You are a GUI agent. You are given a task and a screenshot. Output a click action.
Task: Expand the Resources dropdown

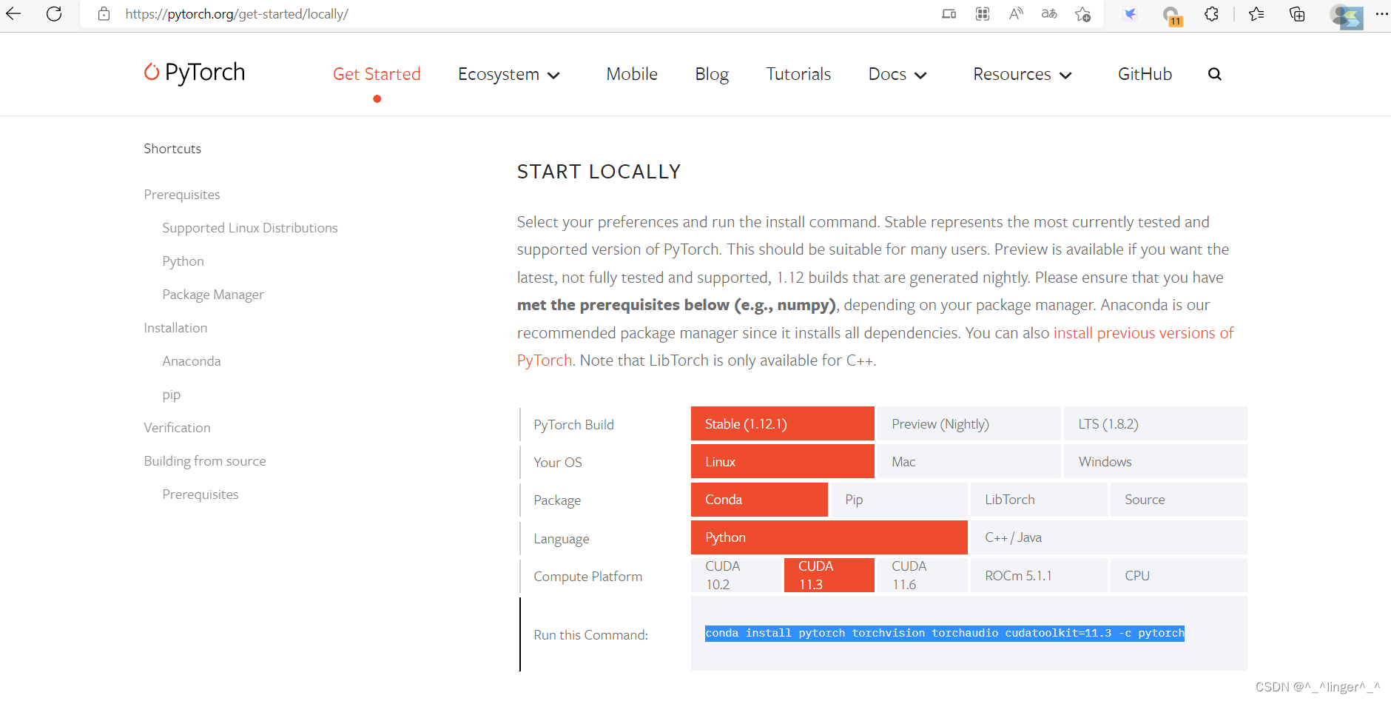[1023, 75]
